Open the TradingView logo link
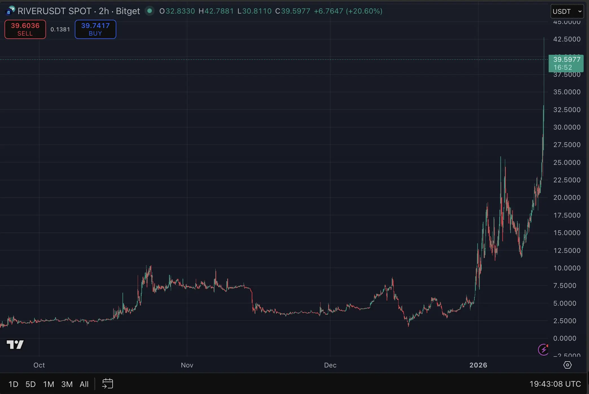This screenshot has height=394, width=589. (15, 344)
